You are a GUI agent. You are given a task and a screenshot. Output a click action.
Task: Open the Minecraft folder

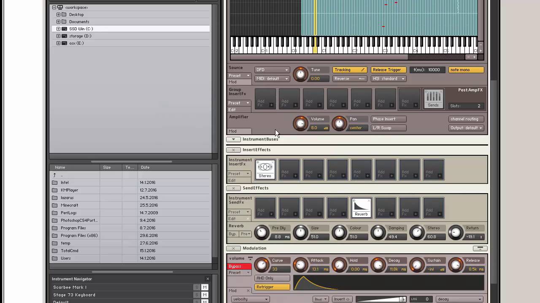(69, 205)
